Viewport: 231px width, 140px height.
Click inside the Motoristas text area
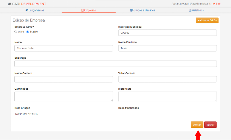tap(167, 96)
